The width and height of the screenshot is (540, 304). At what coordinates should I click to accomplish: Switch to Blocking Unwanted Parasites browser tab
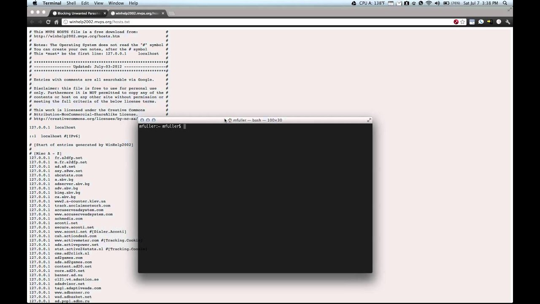click(x=78, y=13)
